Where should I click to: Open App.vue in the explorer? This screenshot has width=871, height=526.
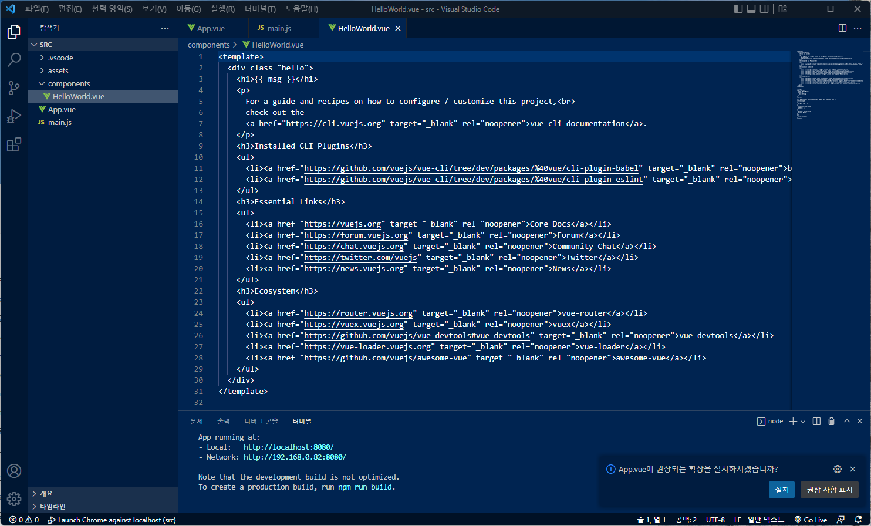click(62, 110)
